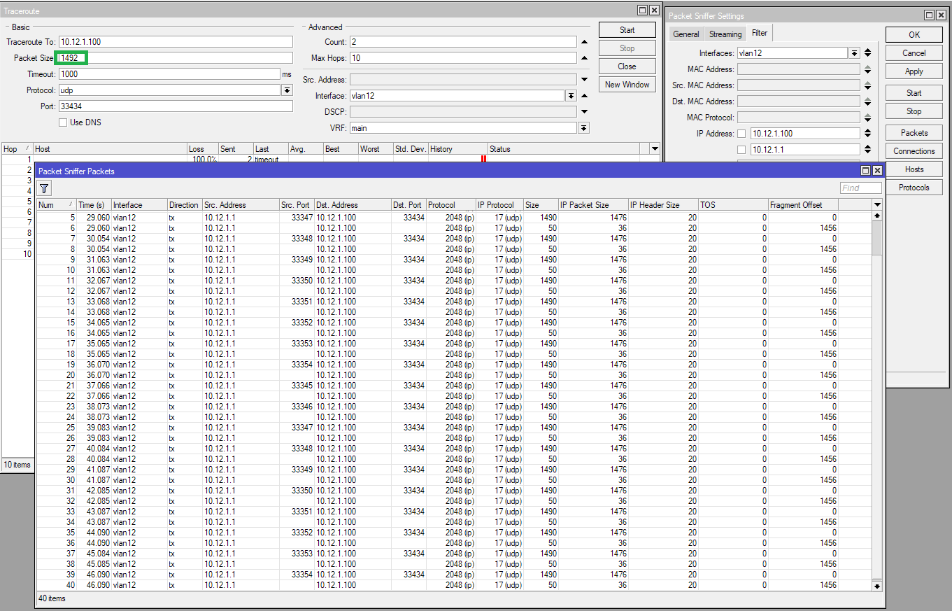The width and height of the screenshot is (952, 611).
Task: Select hop 1 row in Traceroute results
Action: click(331, 160)
